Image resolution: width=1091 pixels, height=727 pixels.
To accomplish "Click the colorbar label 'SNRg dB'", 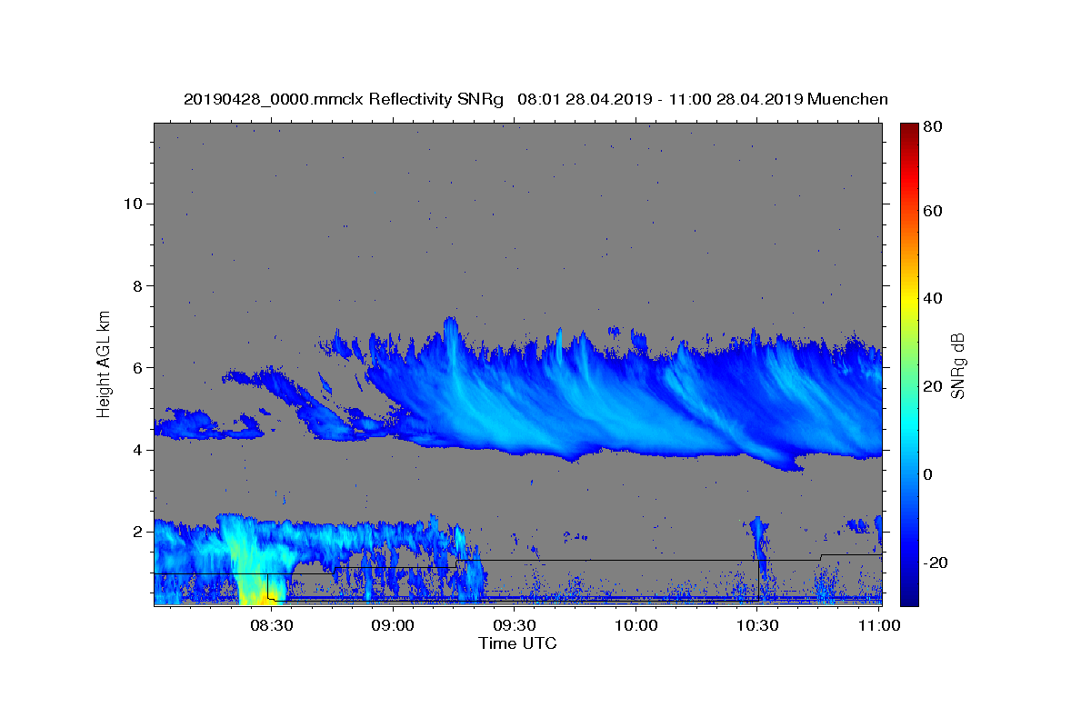I will coord(957,366).
